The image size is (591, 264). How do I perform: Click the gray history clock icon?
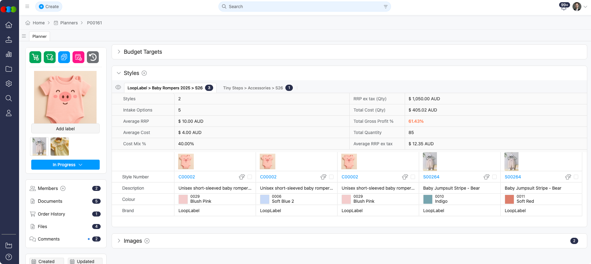pyautogui.click(x=93, y=57)
